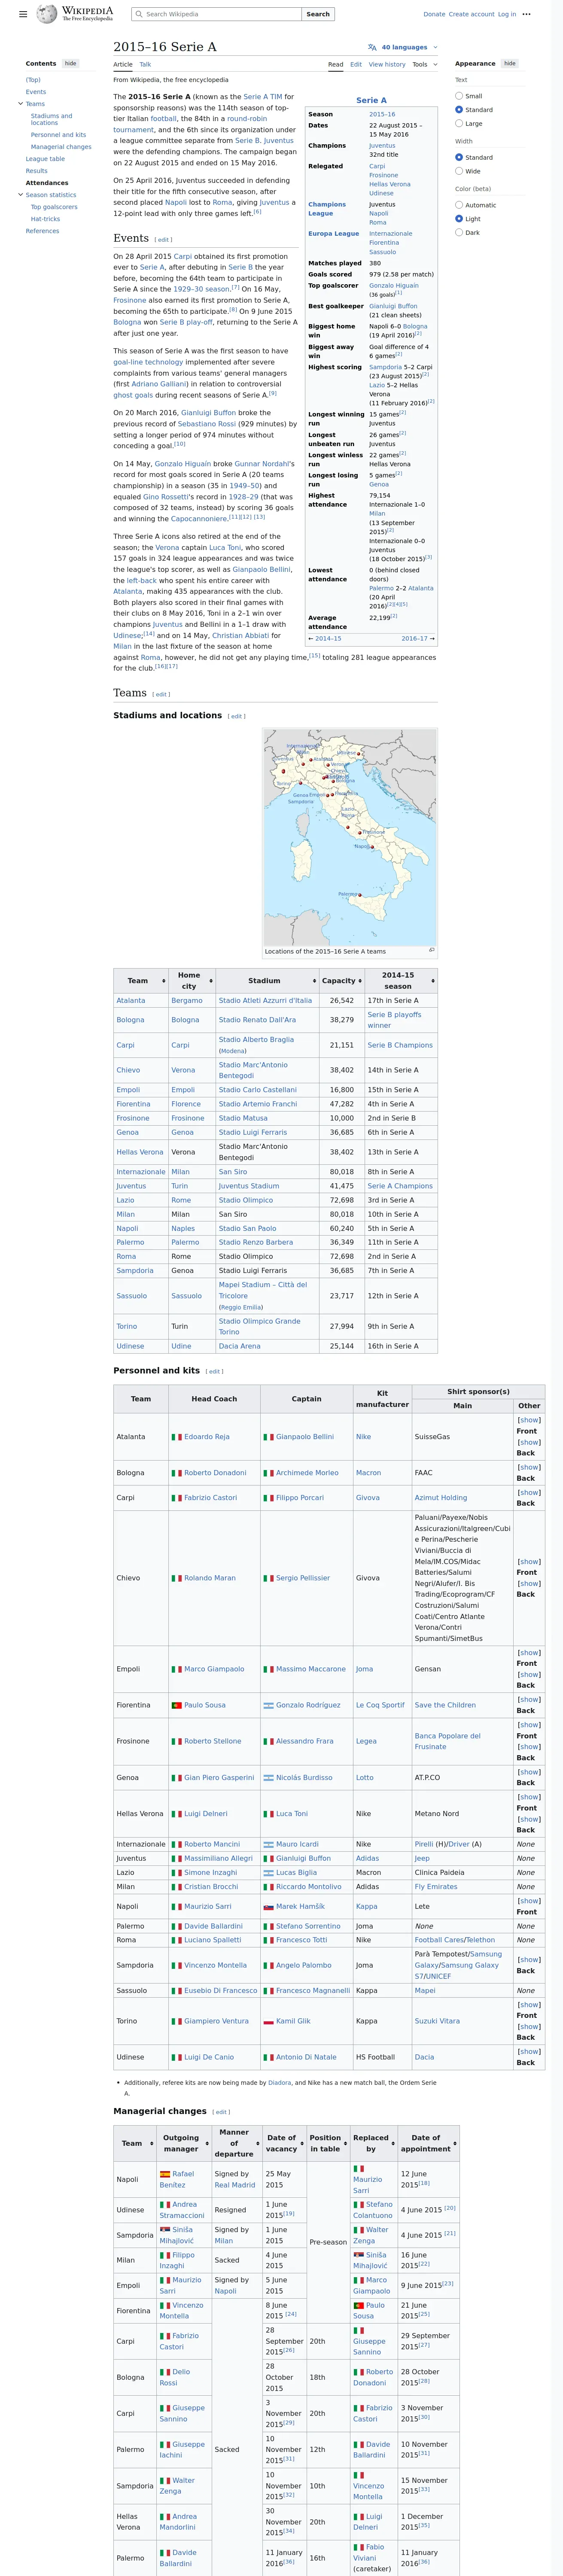This screenshot has width=563, height=2576.
Task: Go to Attendances in contents
Action: tap(47, 183)
